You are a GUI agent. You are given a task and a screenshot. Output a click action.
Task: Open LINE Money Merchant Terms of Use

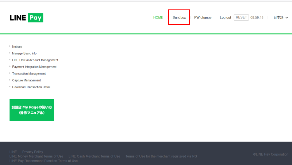36,156
